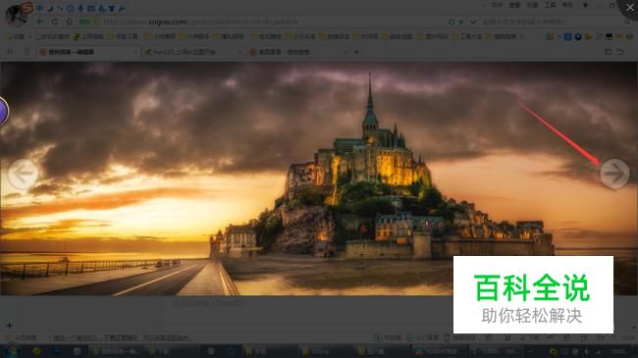Click the Mont Saint-Michel castle photo
The image size is (638, 358).
point(319,179)
